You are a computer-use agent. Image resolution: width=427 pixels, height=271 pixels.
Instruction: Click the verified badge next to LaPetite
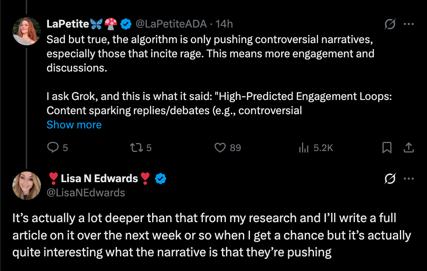click(126, 24)
